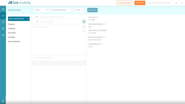This screenshot has height=104, width=185.
Task: Click the Jetzt Kaufen button
Action: (140, 3)
